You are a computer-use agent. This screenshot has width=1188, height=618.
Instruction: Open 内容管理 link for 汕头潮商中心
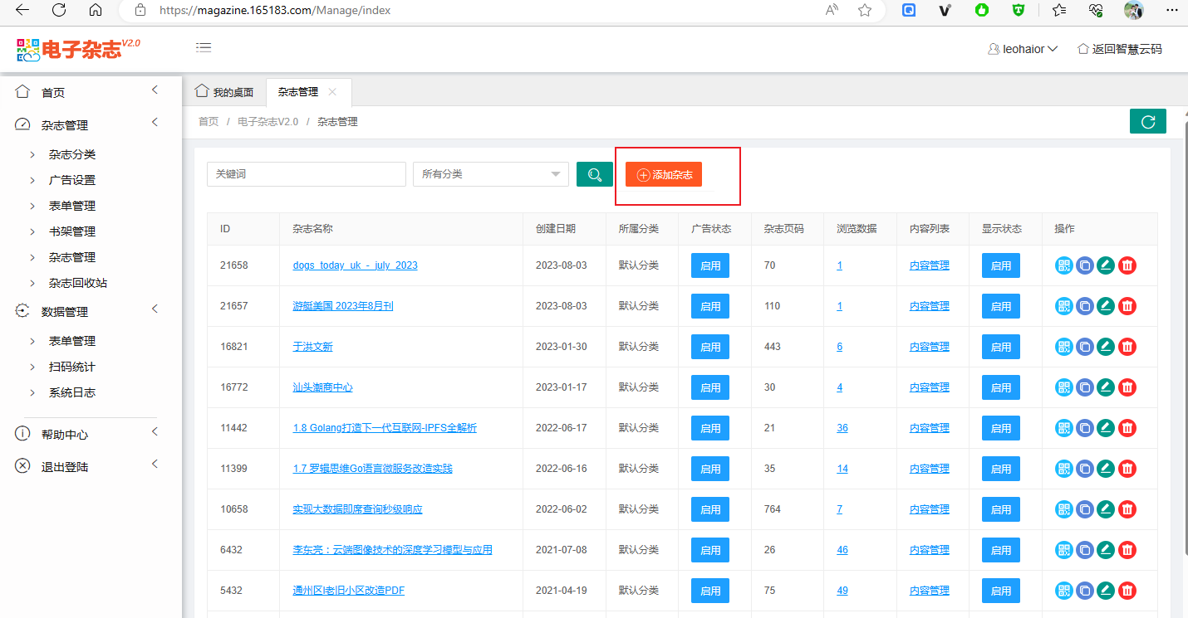(929, 387)
